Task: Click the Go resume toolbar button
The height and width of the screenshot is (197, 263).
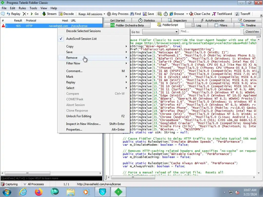Action: [35, 14]
